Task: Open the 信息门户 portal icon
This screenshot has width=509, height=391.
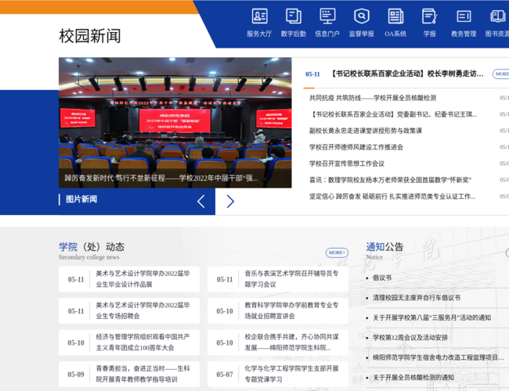Action: coord(327,22)
